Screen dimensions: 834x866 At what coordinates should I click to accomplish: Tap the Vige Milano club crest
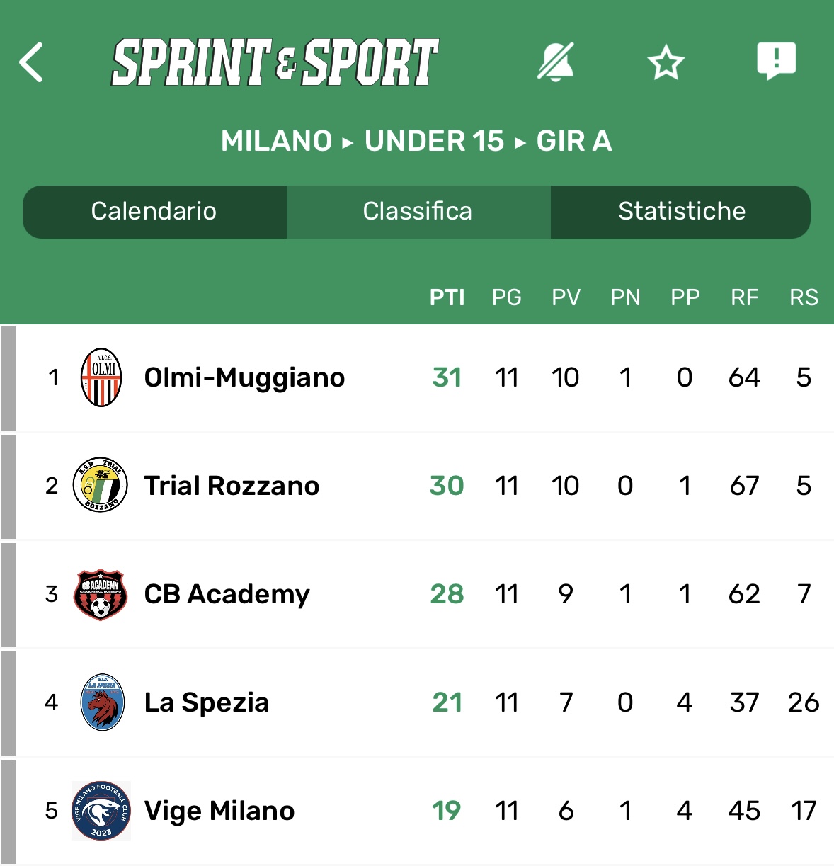click(x=101, y=811)
